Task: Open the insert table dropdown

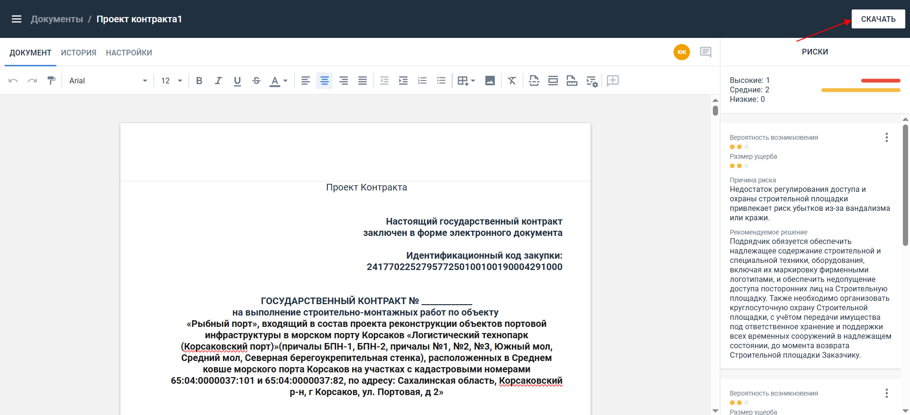Action: (466, 81)
